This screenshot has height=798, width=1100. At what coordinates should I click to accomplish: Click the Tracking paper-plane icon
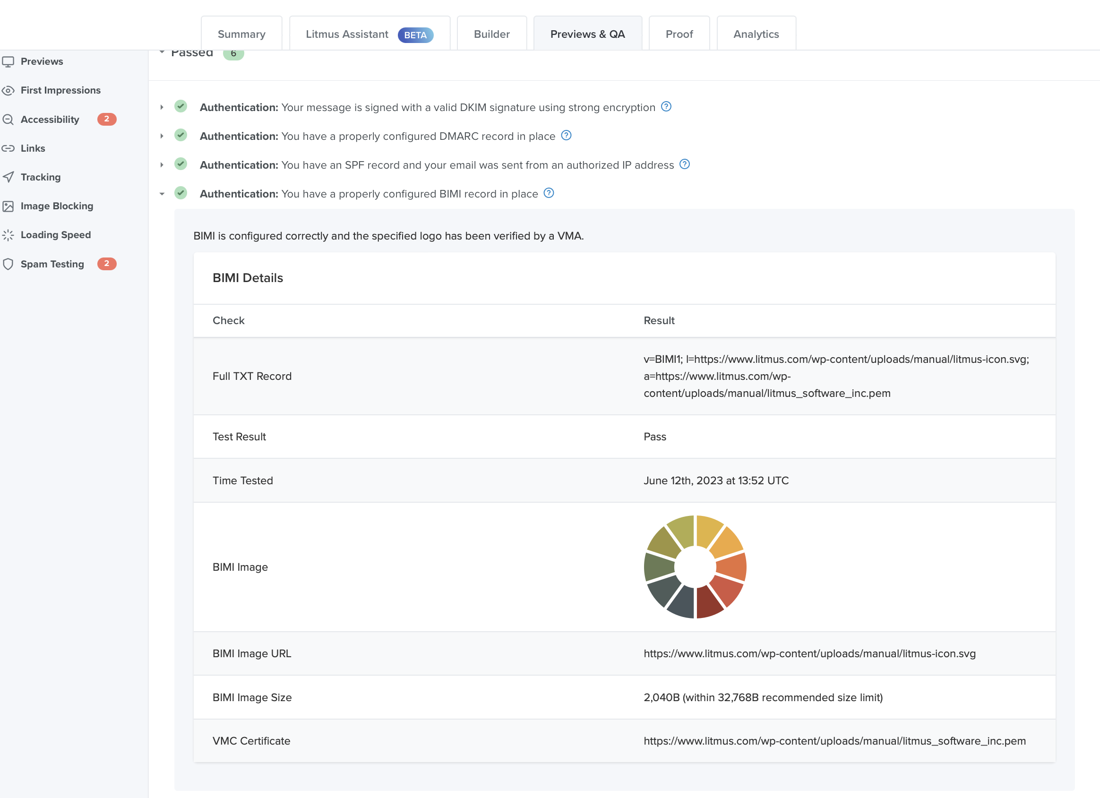coord(8,177)
